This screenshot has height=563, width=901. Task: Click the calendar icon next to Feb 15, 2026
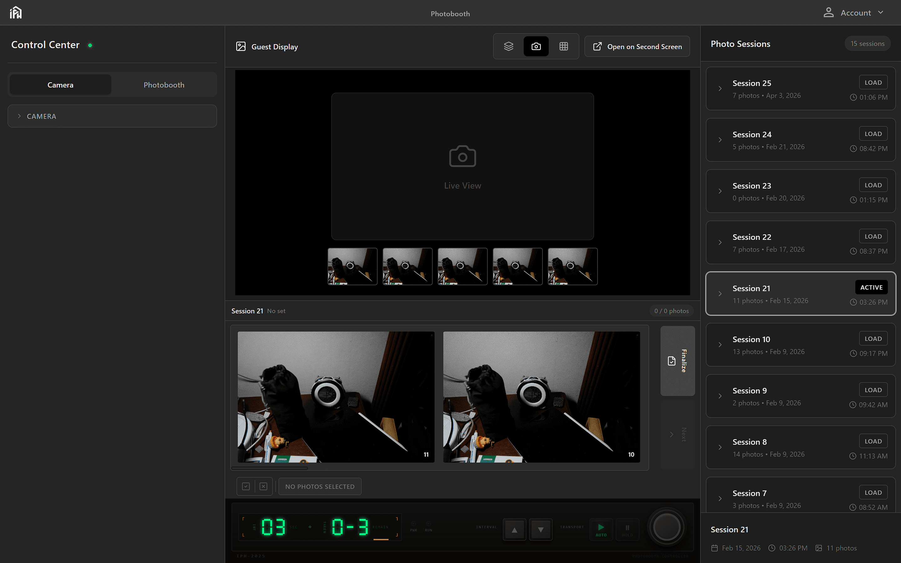point(715,548)
